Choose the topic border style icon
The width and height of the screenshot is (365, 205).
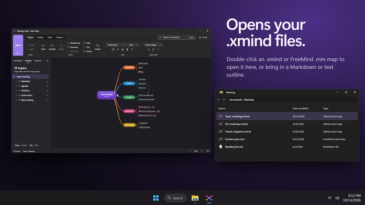[153, 49]
